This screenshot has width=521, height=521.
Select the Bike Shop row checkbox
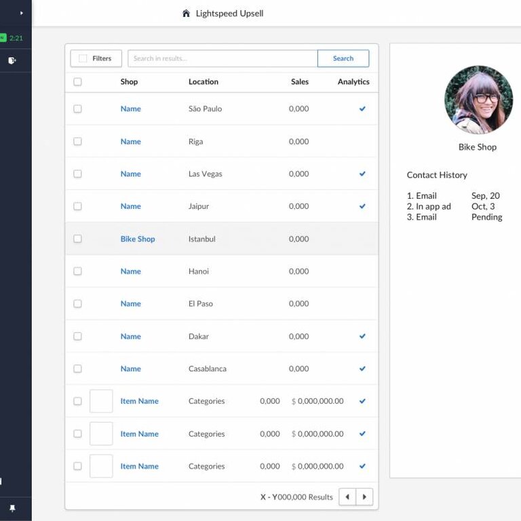[77, 239]
